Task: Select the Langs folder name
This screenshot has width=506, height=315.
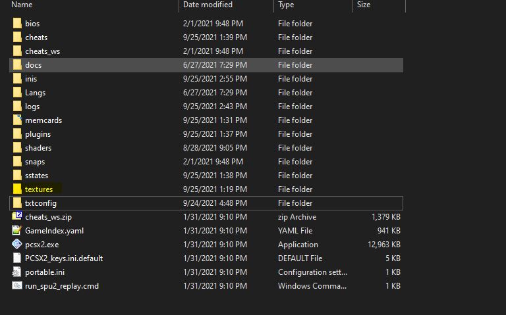Action: [35, 93]
